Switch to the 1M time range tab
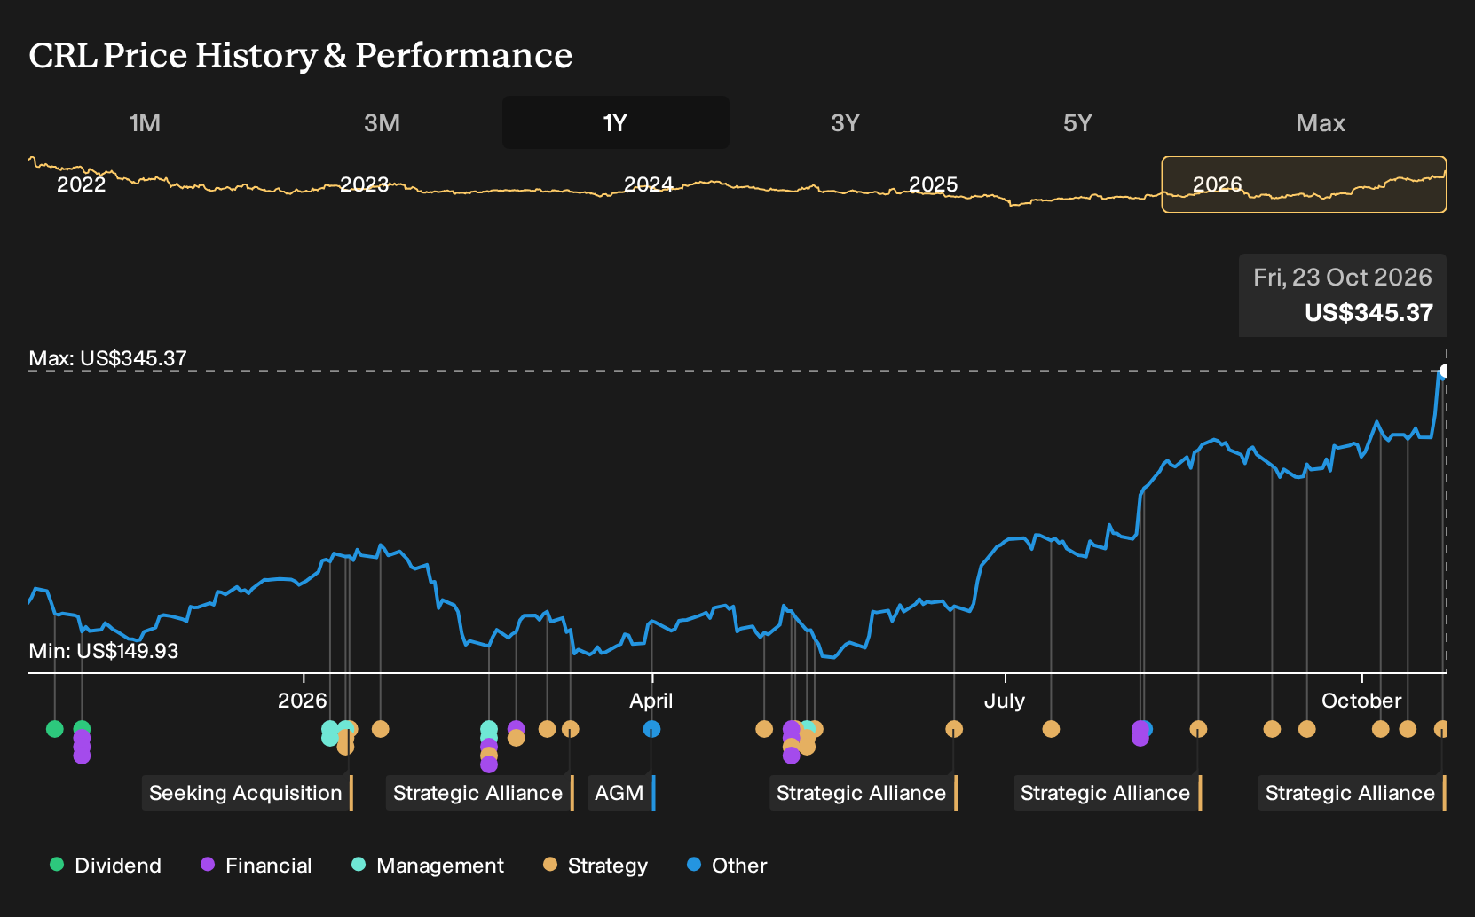The height and width of the screenshot is (917, 1475). 145,122
